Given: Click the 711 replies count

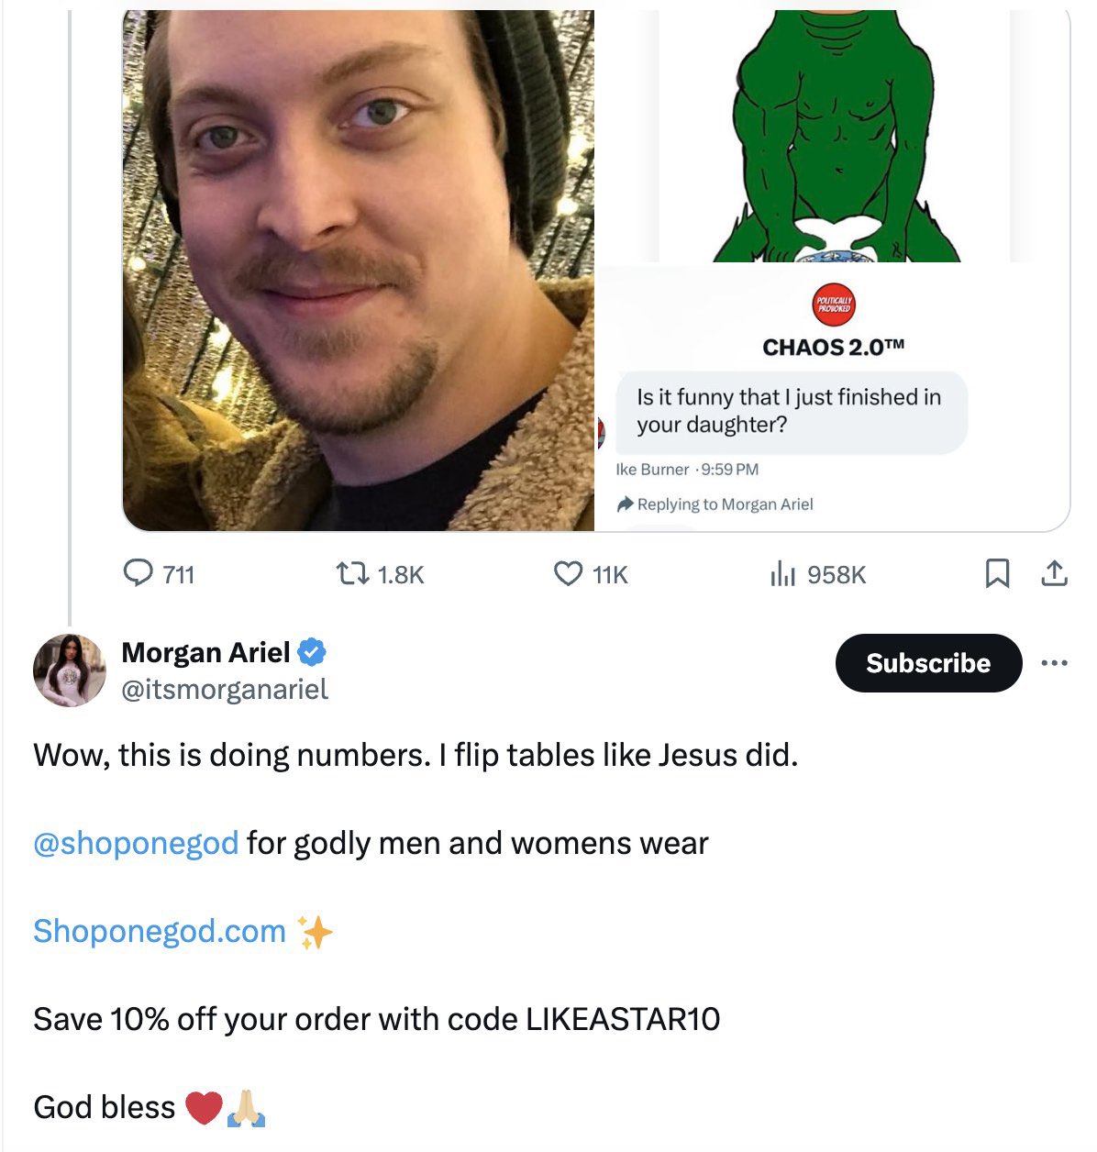Looking at the screenshot, I should click(179, 575).
